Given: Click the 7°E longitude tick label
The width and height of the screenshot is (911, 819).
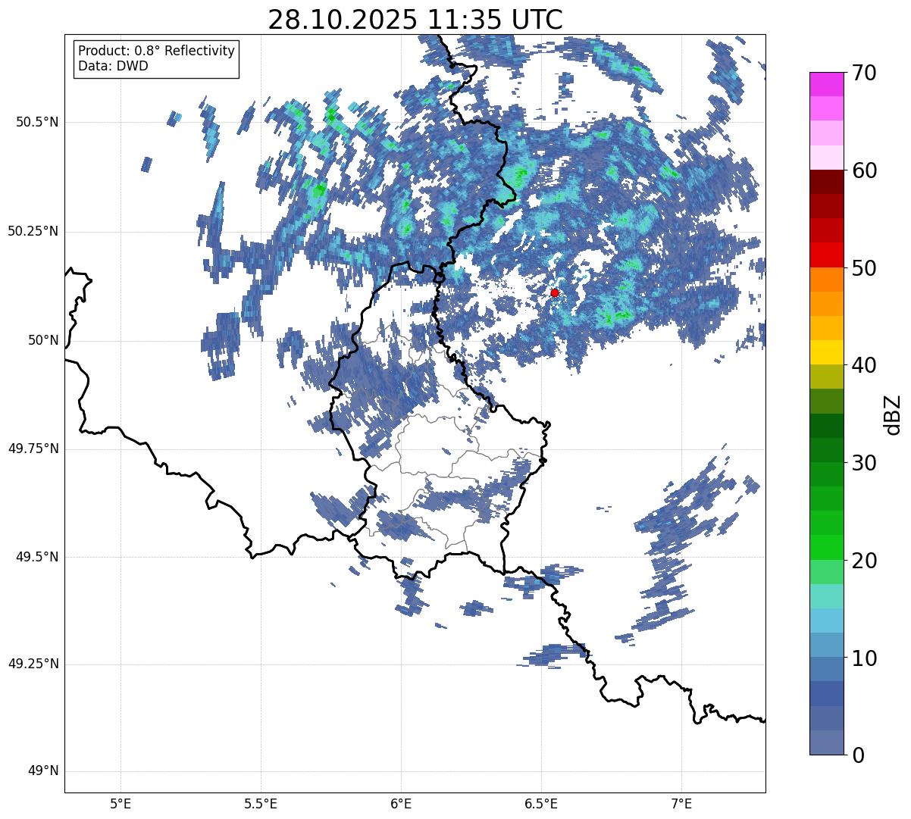Looking at the screenshot, I should 681,803.
